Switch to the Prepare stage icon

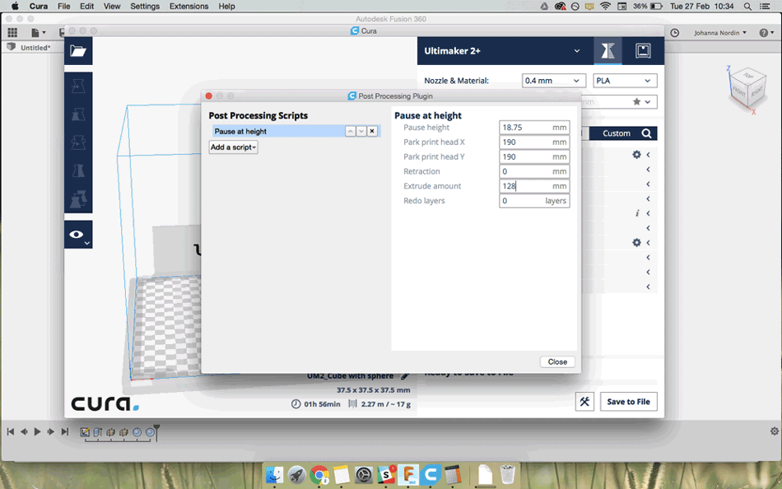pyautogui.click(x=607, y=51)
